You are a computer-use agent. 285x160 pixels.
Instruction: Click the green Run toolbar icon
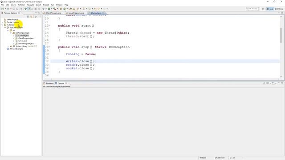click(x=49, y=9)
